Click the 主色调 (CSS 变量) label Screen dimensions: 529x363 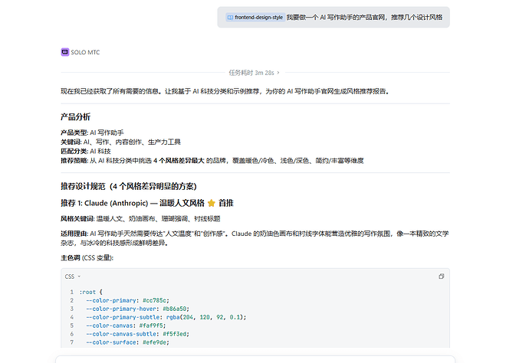pyautogui.click(x=87, y=258)
